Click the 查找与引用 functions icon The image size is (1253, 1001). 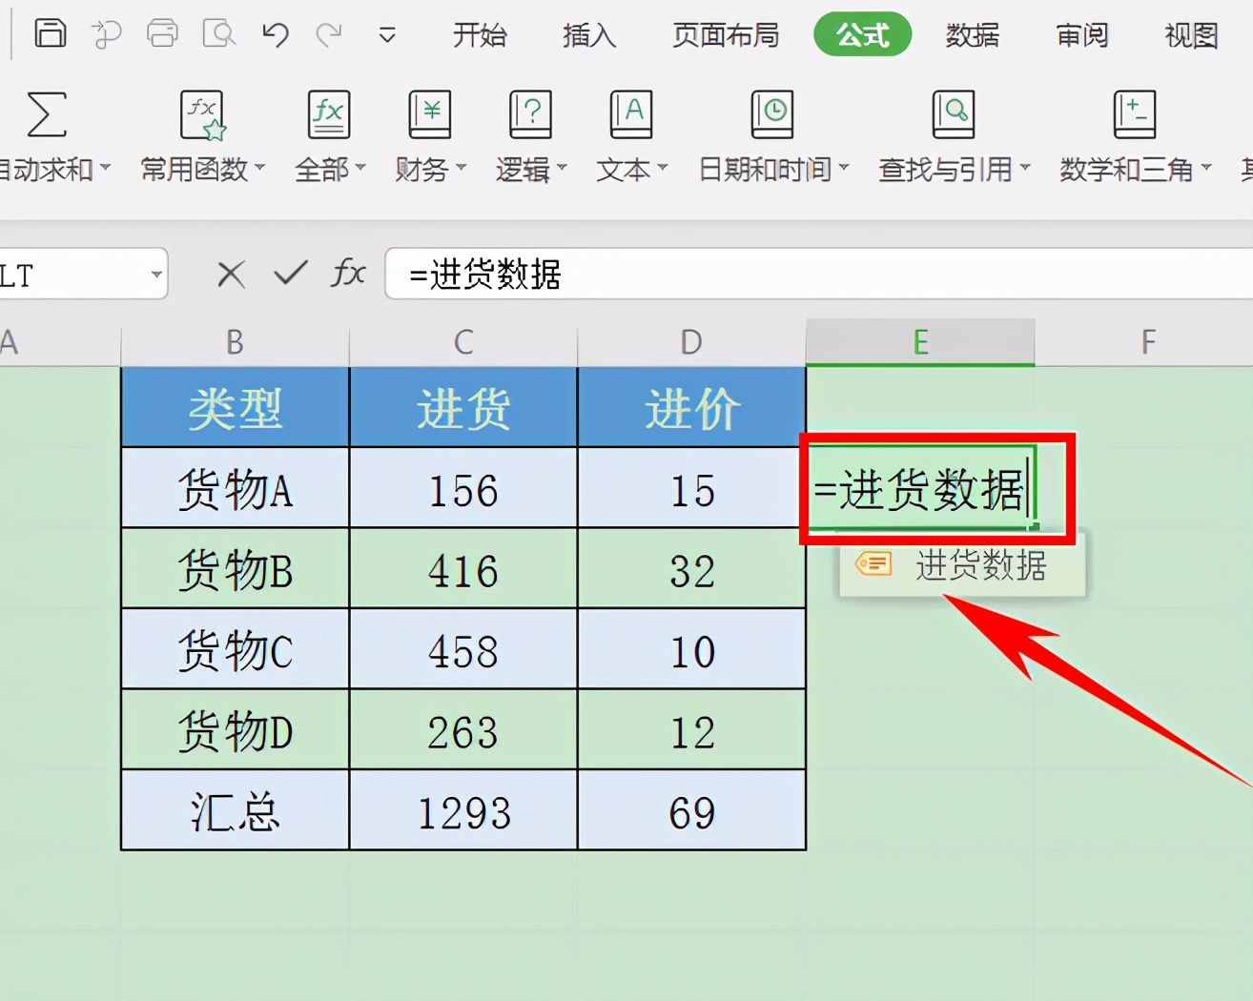[953, 114]
